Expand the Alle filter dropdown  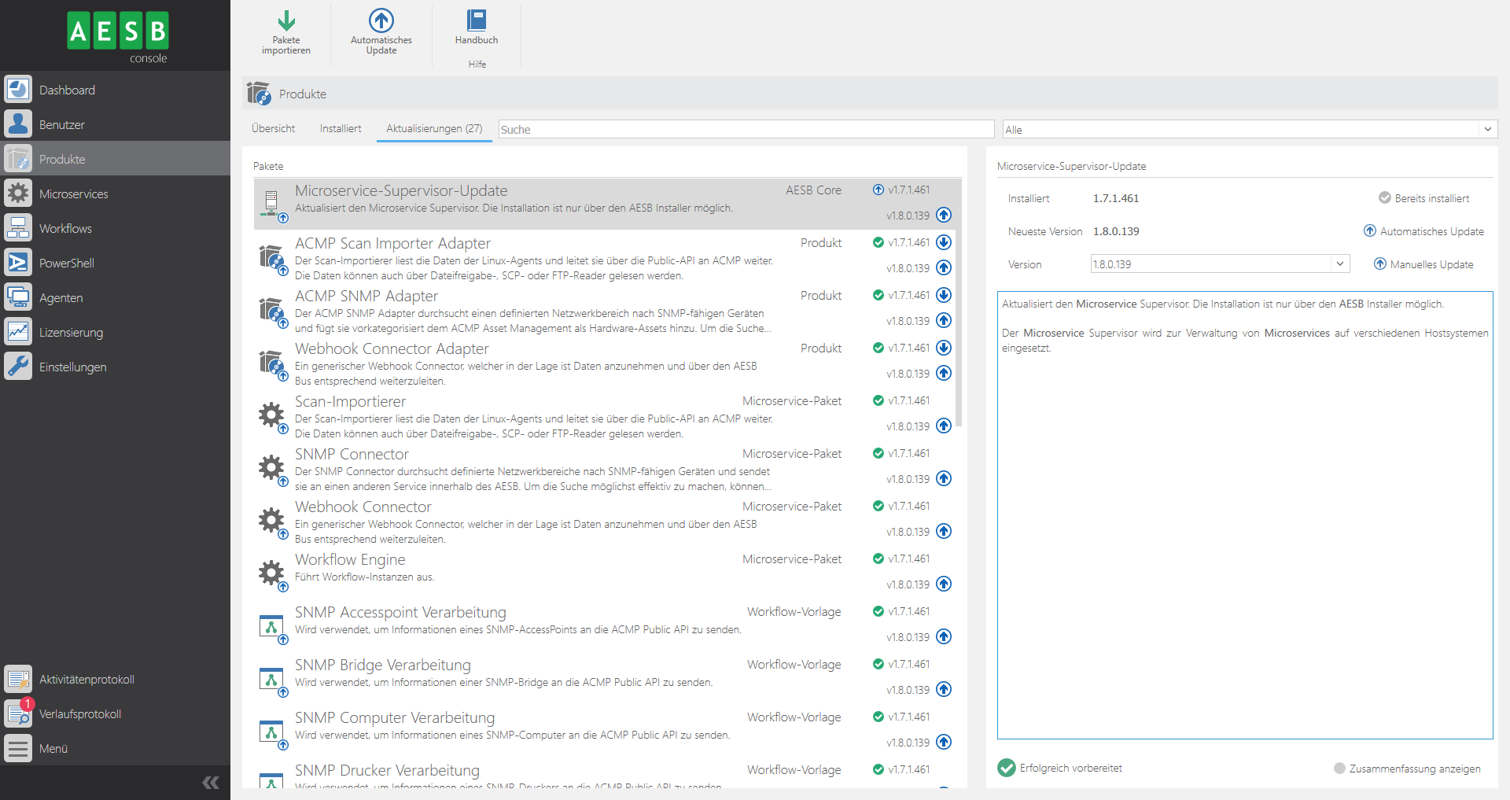(x=1487, y=130)
